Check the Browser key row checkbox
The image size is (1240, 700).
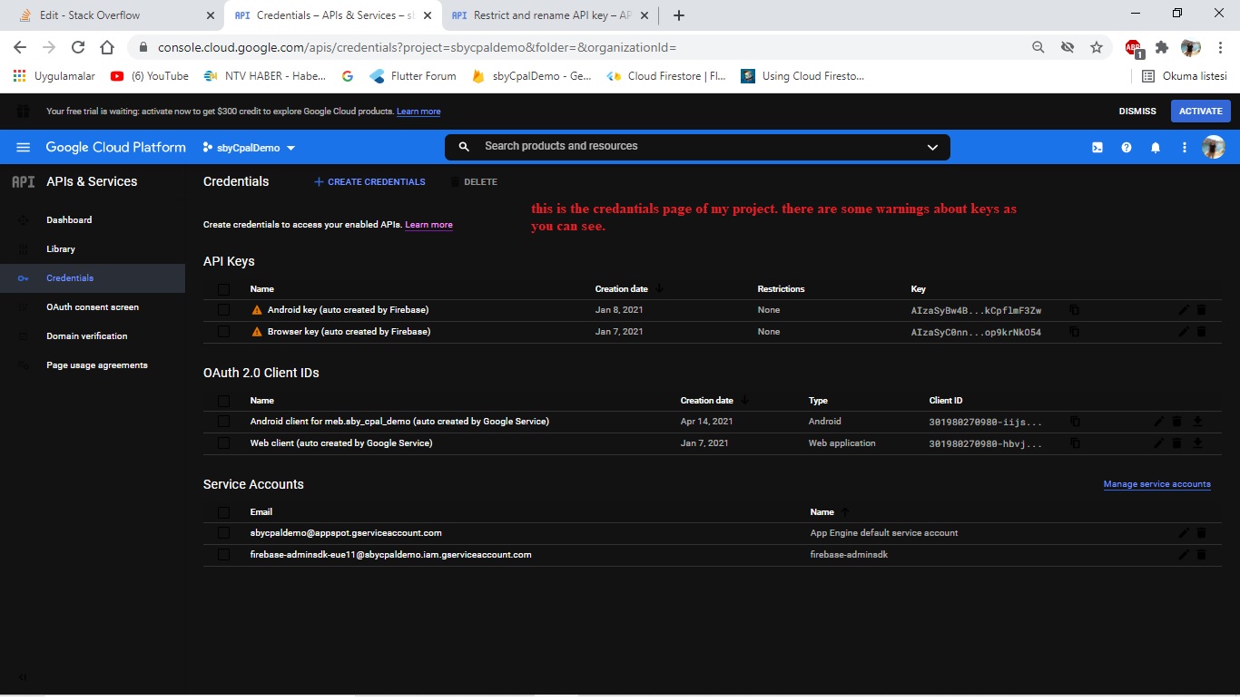(223, 332)
